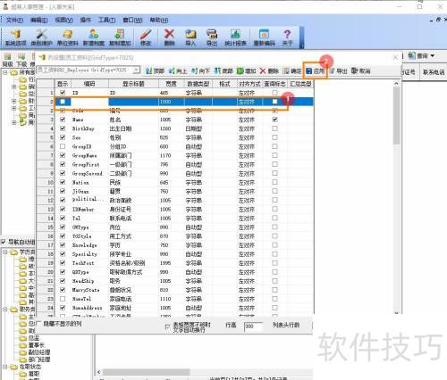The image size is (447, 380).
Task: Click the 数据类型 column header
Action: point(198,84)
